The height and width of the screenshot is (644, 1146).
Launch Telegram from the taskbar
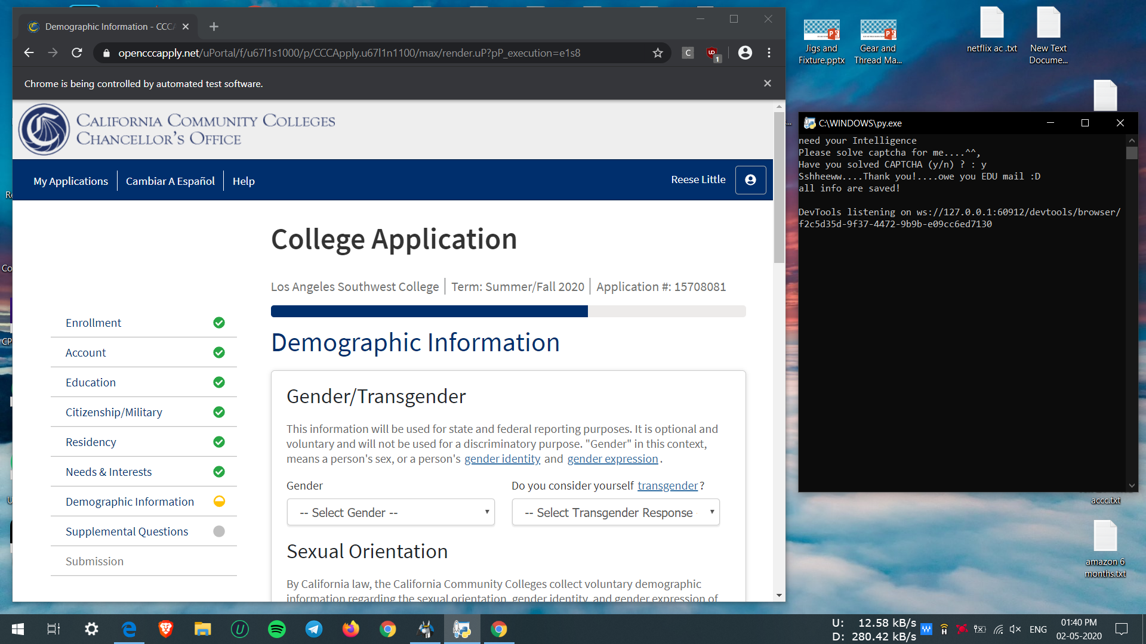[314, 629]
